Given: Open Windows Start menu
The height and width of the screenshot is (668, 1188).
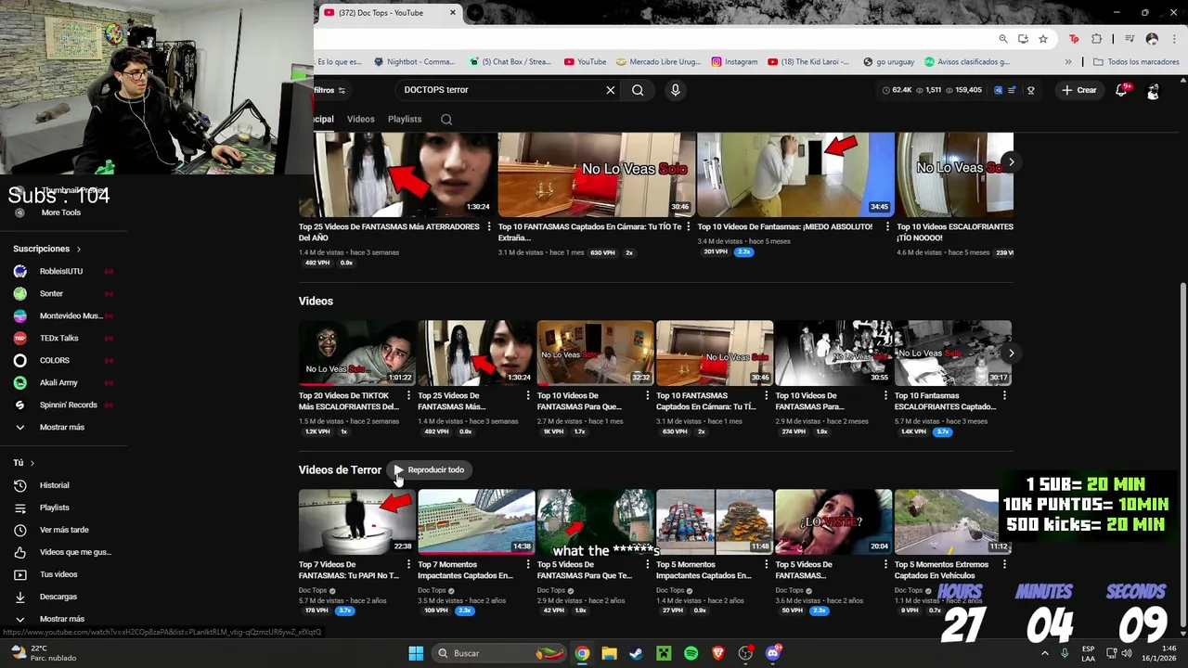Looking at the screenshot, I should (416, 653).
